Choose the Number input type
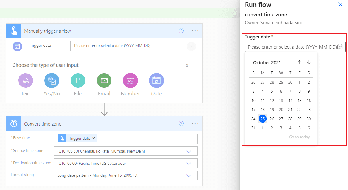Screen dimensions: 348x190 (130, 80)
